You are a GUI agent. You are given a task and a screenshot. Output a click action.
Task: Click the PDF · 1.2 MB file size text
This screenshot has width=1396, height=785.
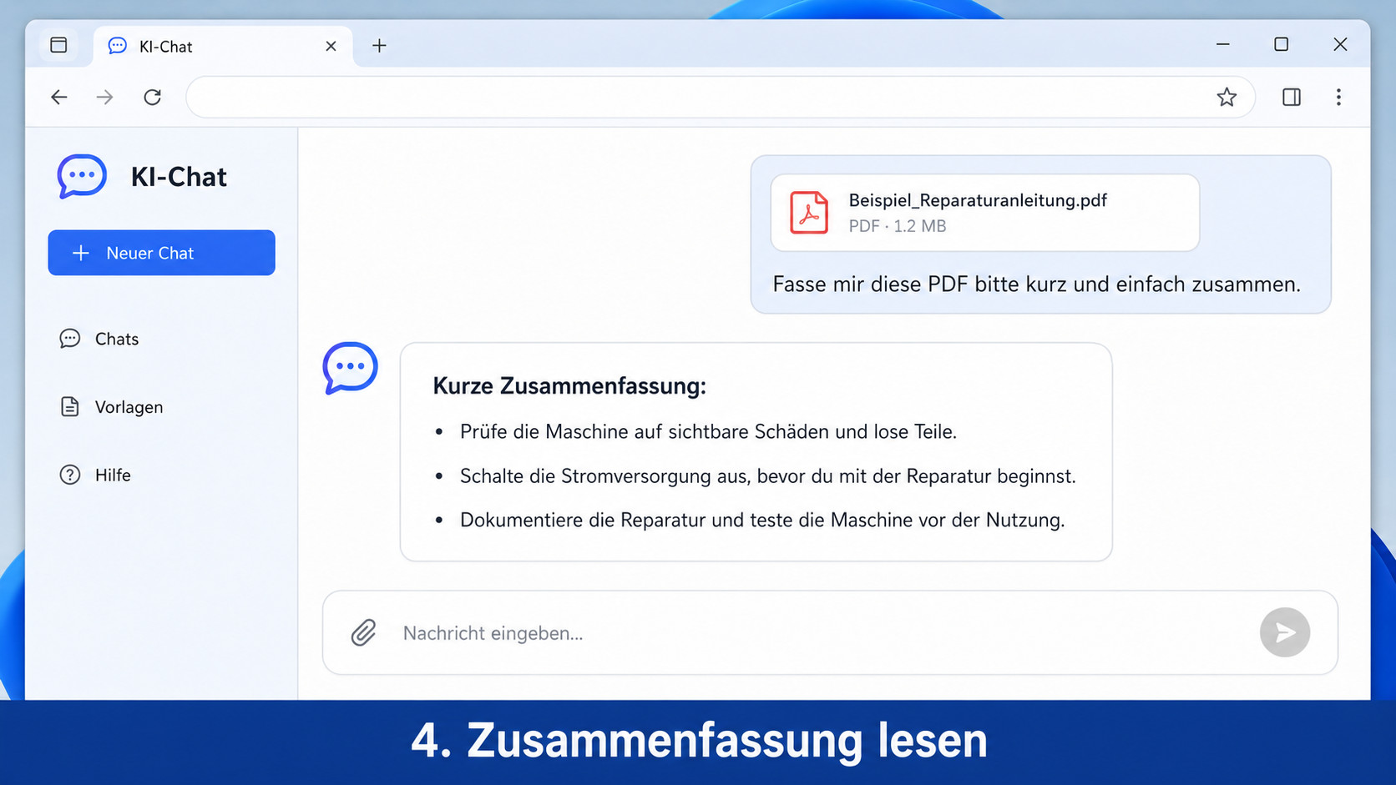897,226
